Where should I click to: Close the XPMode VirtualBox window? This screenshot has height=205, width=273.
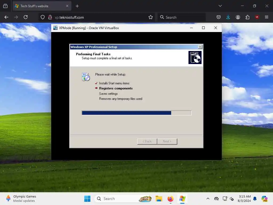point(215,28)
